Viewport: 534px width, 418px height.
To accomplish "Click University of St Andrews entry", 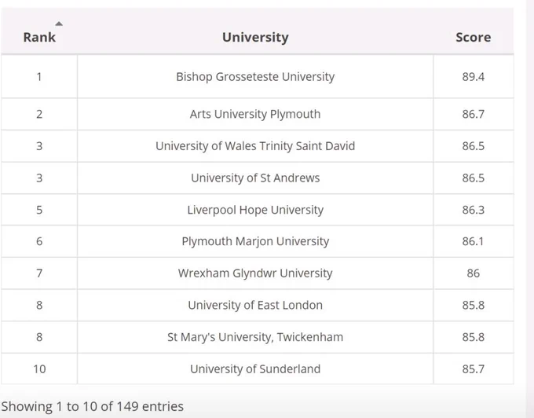I will [x=255, y=178].
